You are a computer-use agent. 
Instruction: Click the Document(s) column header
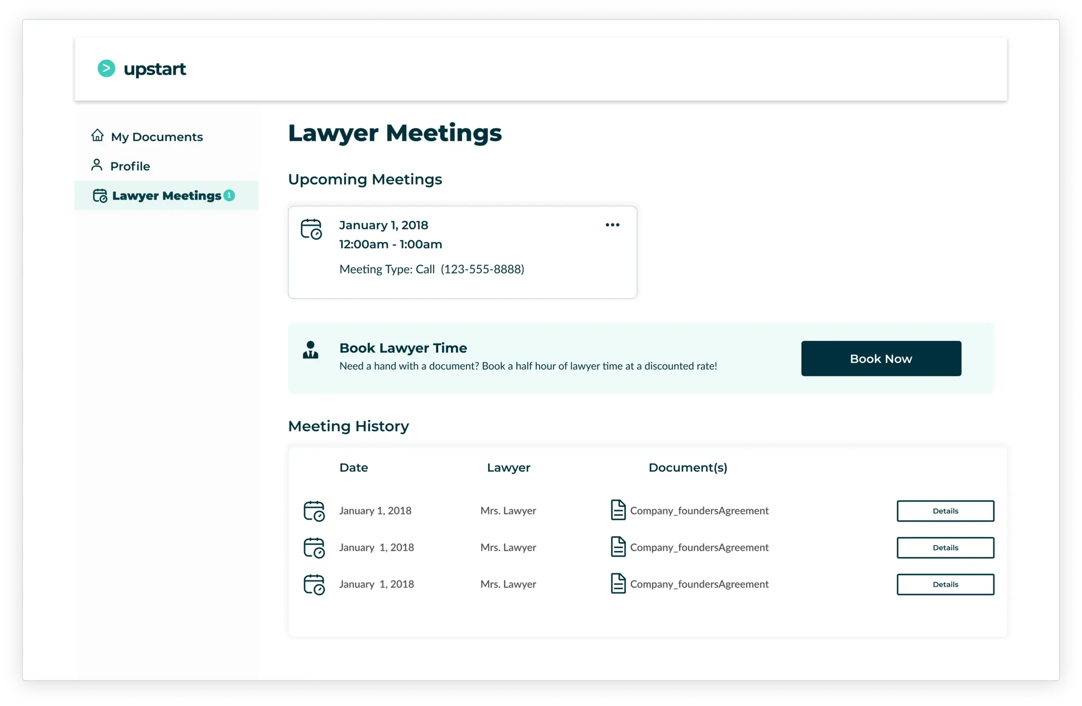point(688,467)
